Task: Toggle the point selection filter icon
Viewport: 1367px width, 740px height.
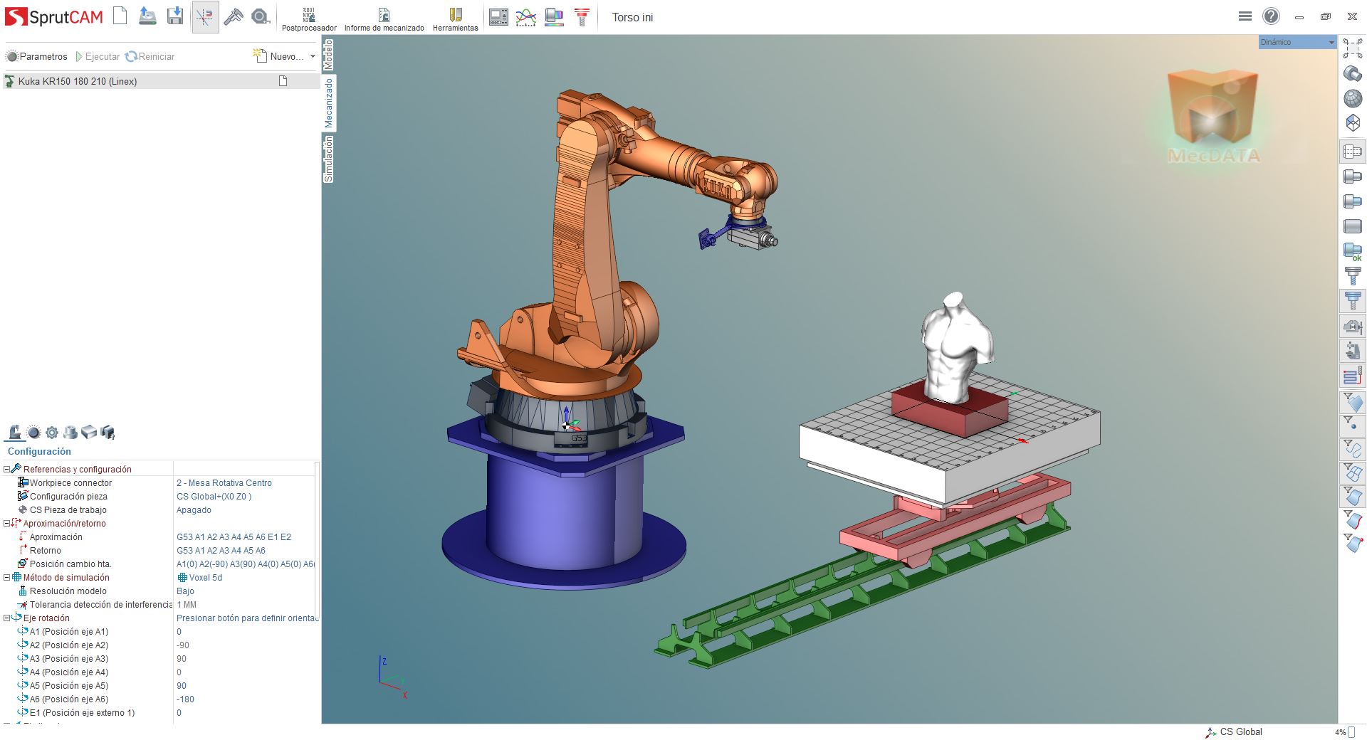Action: pos(1352,425)
